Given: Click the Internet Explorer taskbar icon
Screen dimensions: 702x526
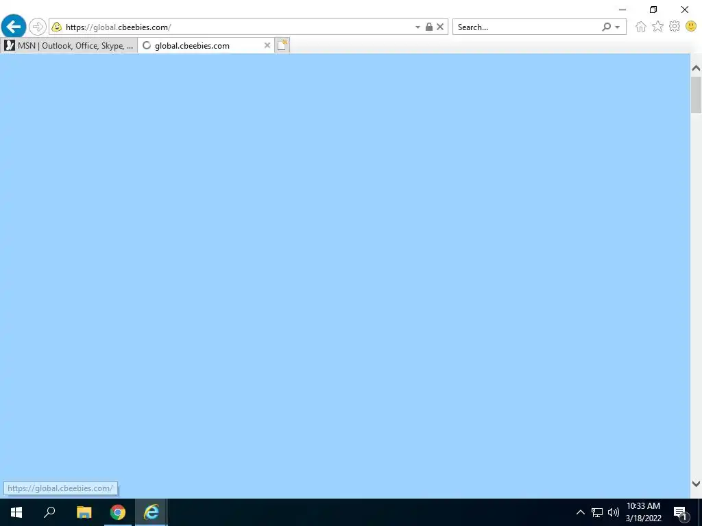Looking at the screenshot, I should point(152,512).
